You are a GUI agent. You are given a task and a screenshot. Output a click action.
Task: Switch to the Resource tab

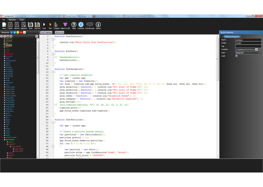pyautogui.click(x=12, y=20)
